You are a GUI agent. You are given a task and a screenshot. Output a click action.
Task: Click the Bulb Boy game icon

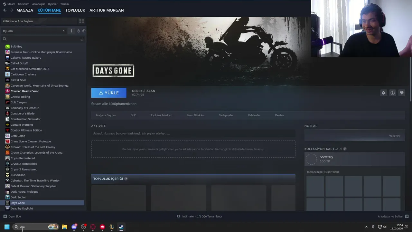pos(7,46)
